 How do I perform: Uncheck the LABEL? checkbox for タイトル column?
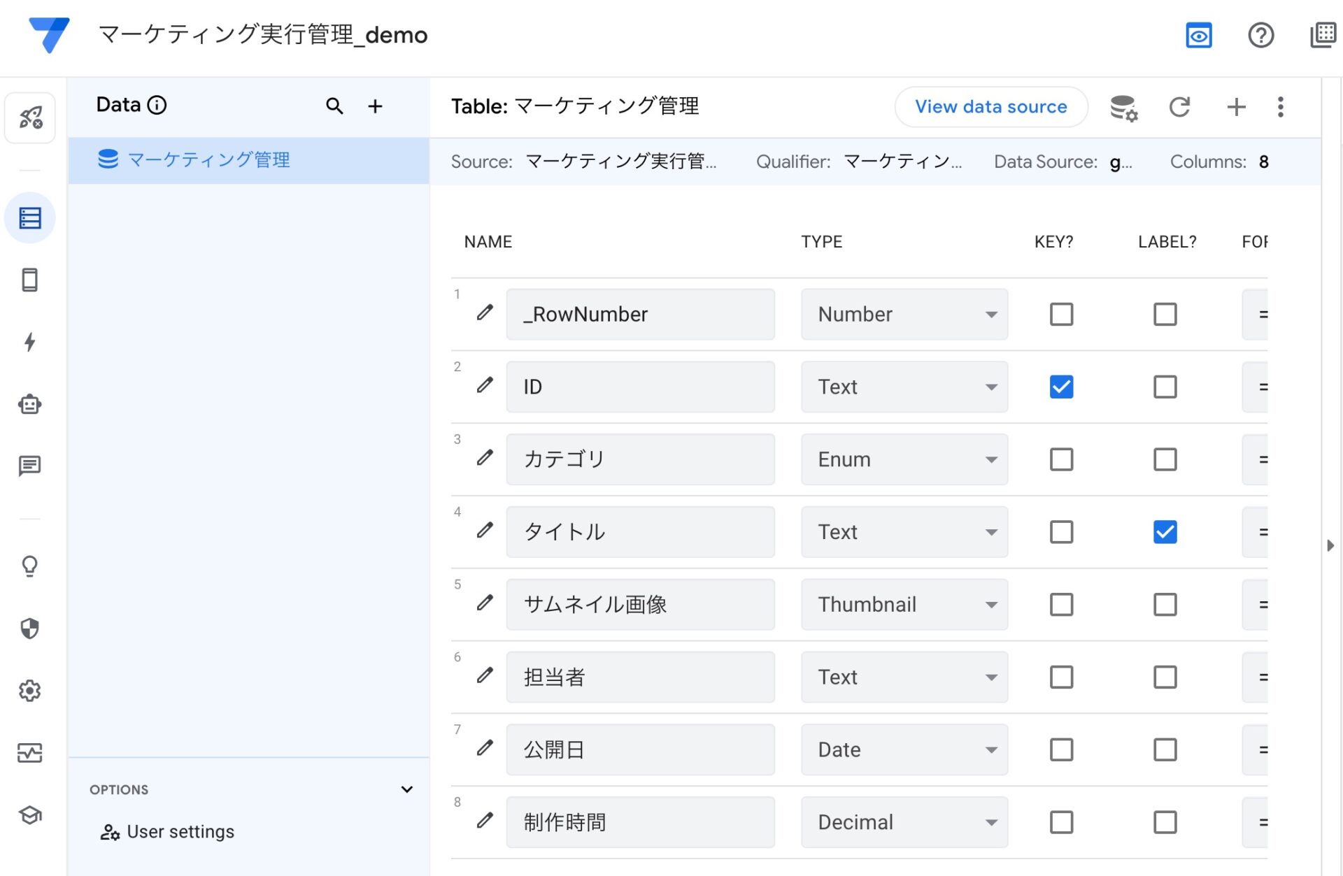tap(1165, 531)
